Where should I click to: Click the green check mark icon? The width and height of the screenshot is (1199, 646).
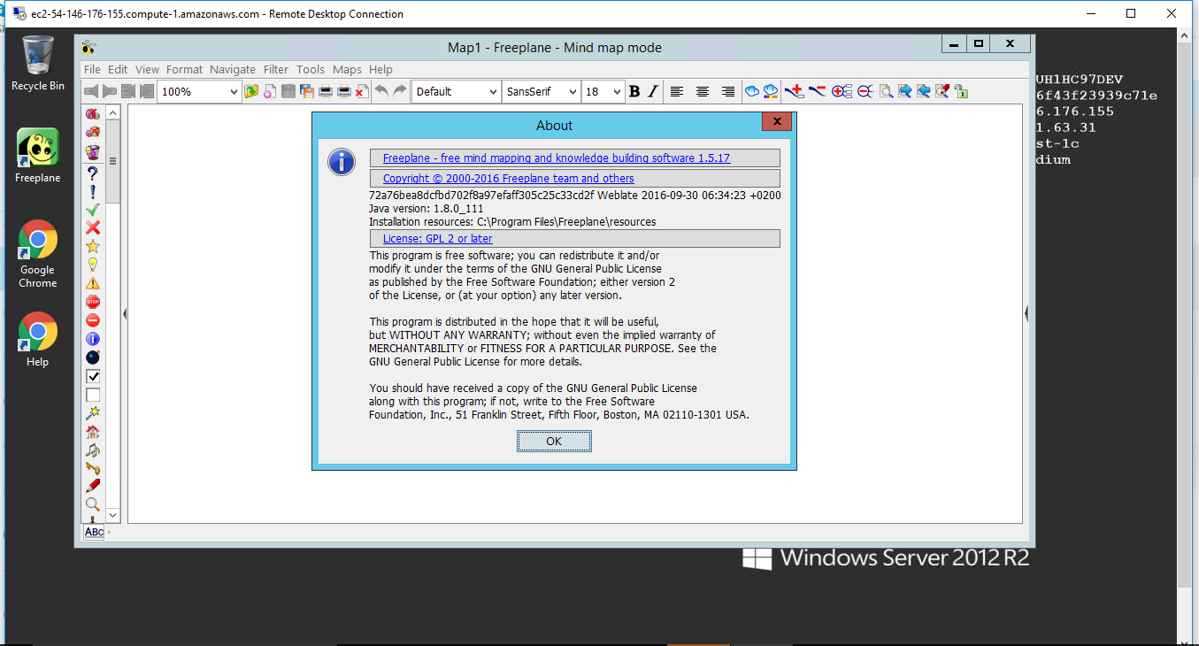(x=92, y=210)
